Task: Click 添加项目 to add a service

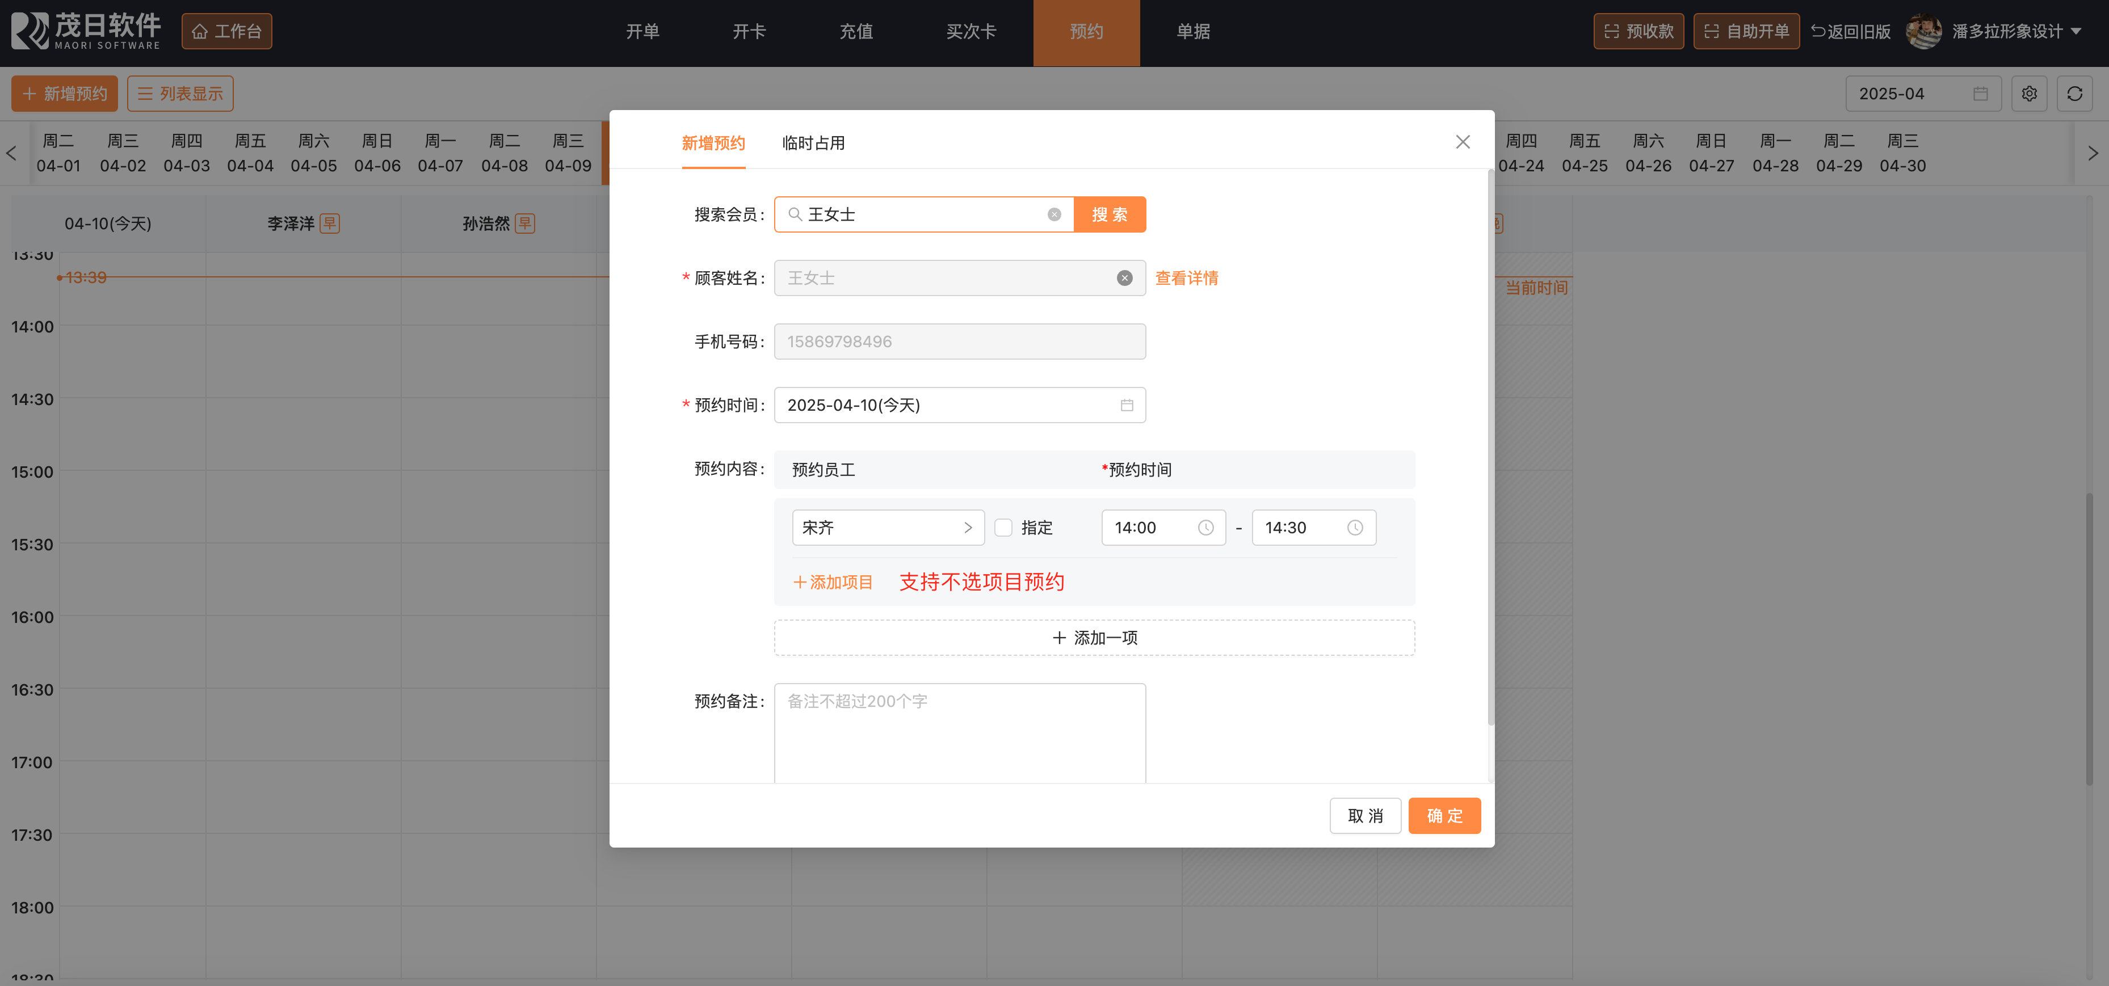Action: pos(833,582)
